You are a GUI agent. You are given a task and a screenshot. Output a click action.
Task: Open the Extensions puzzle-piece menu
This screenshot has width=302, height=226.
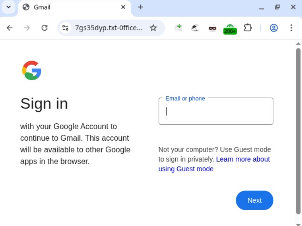pyautogui.click(x=248, y=28)
